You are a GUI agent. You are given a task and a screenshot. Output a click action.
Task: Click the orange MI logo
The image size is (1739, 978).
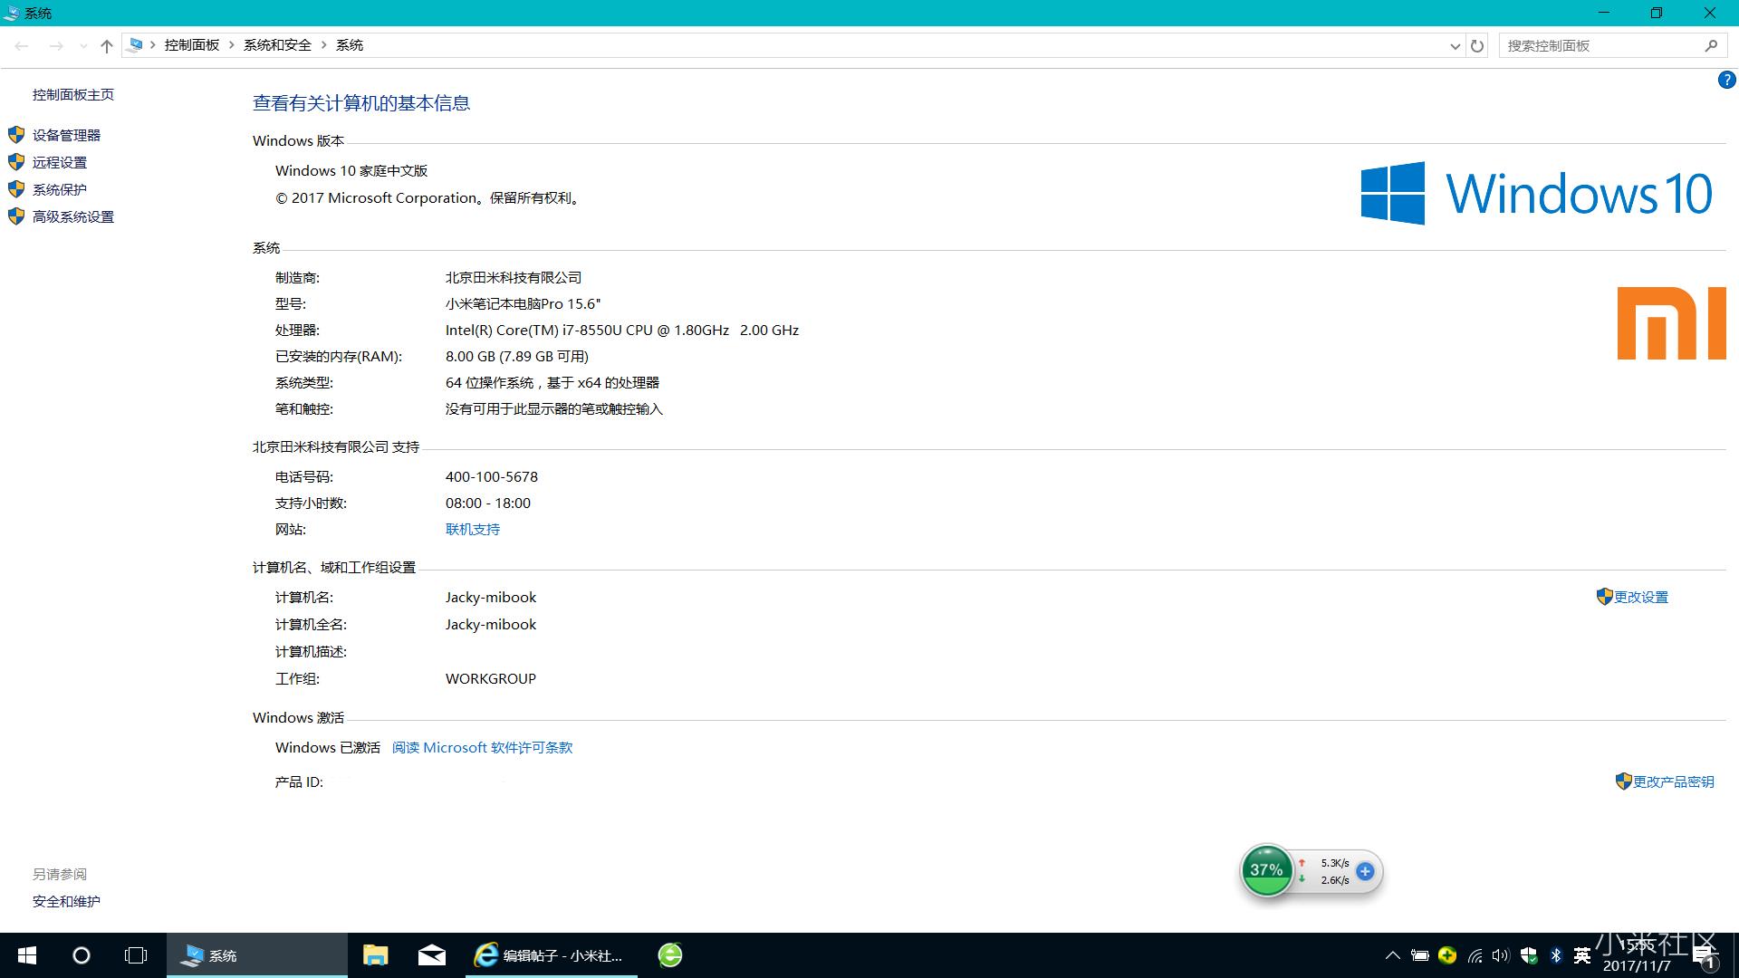[x=1672, y=323]
